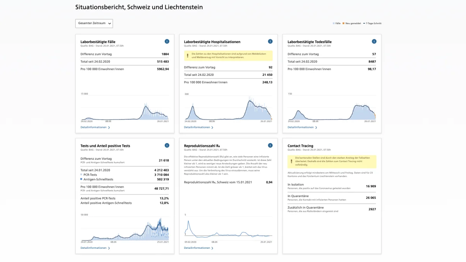
Task: Click chevron arrow next to Todesfälle Detailinformationen
Action: click(x=316, y=128)
